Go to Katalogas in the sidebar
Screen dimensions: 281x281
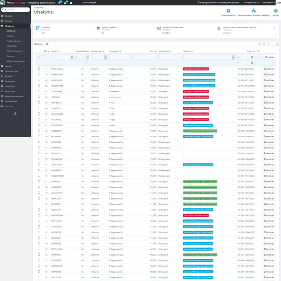click(9, 22)
